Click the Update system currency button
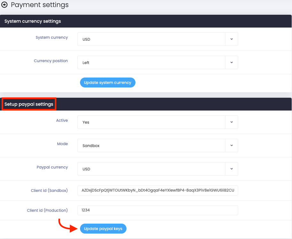 108,83
